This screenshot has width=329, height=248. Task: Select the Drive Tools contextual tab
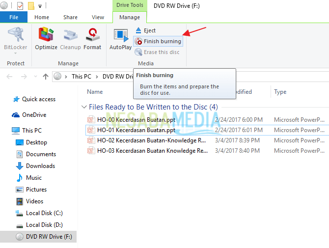(130, 5)
